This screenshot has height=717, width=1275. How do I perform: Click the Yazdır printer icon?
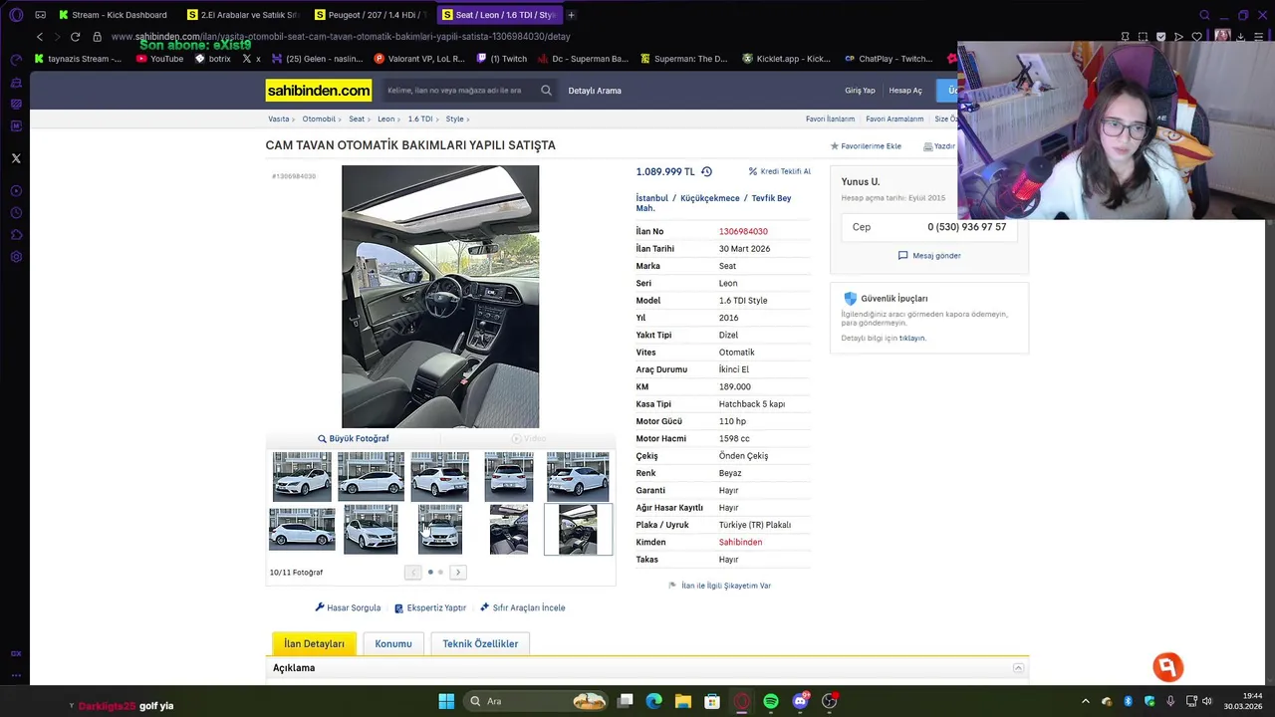click(x=927, y=146)
